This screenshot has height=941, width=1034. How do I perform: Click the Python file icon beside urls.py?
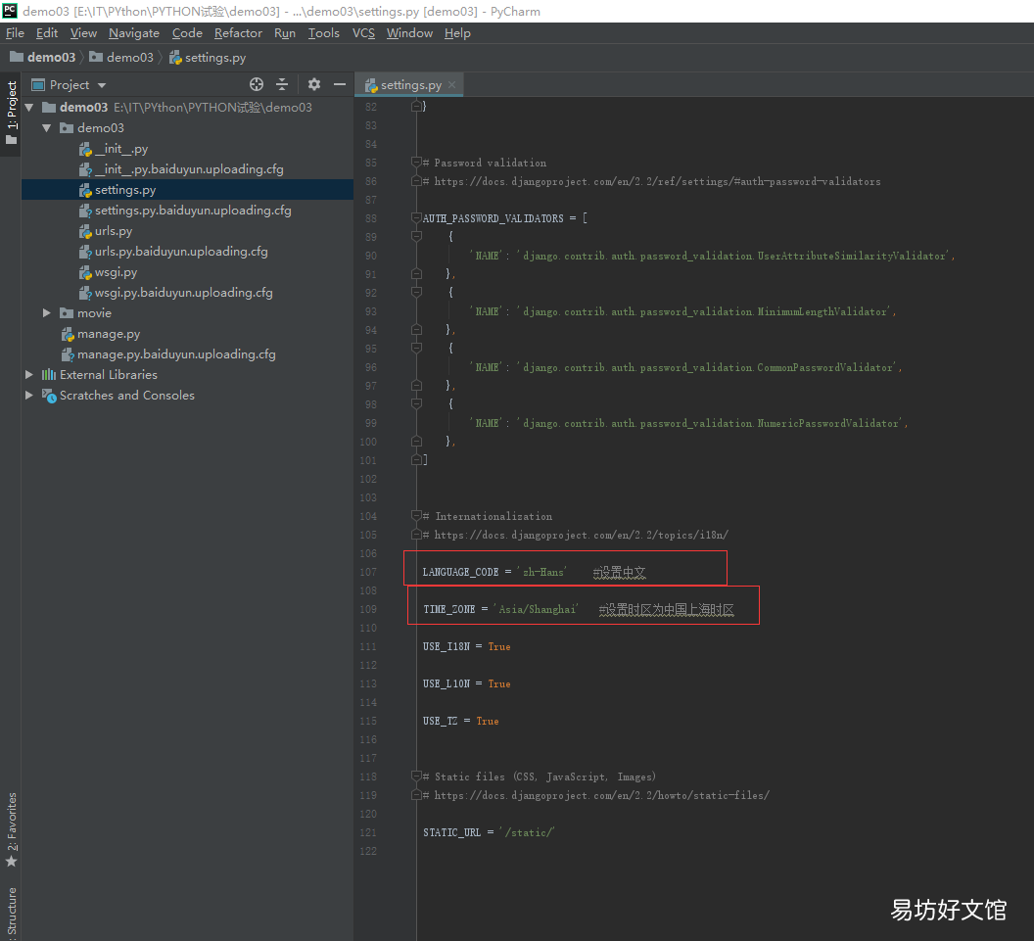[85, 231]
